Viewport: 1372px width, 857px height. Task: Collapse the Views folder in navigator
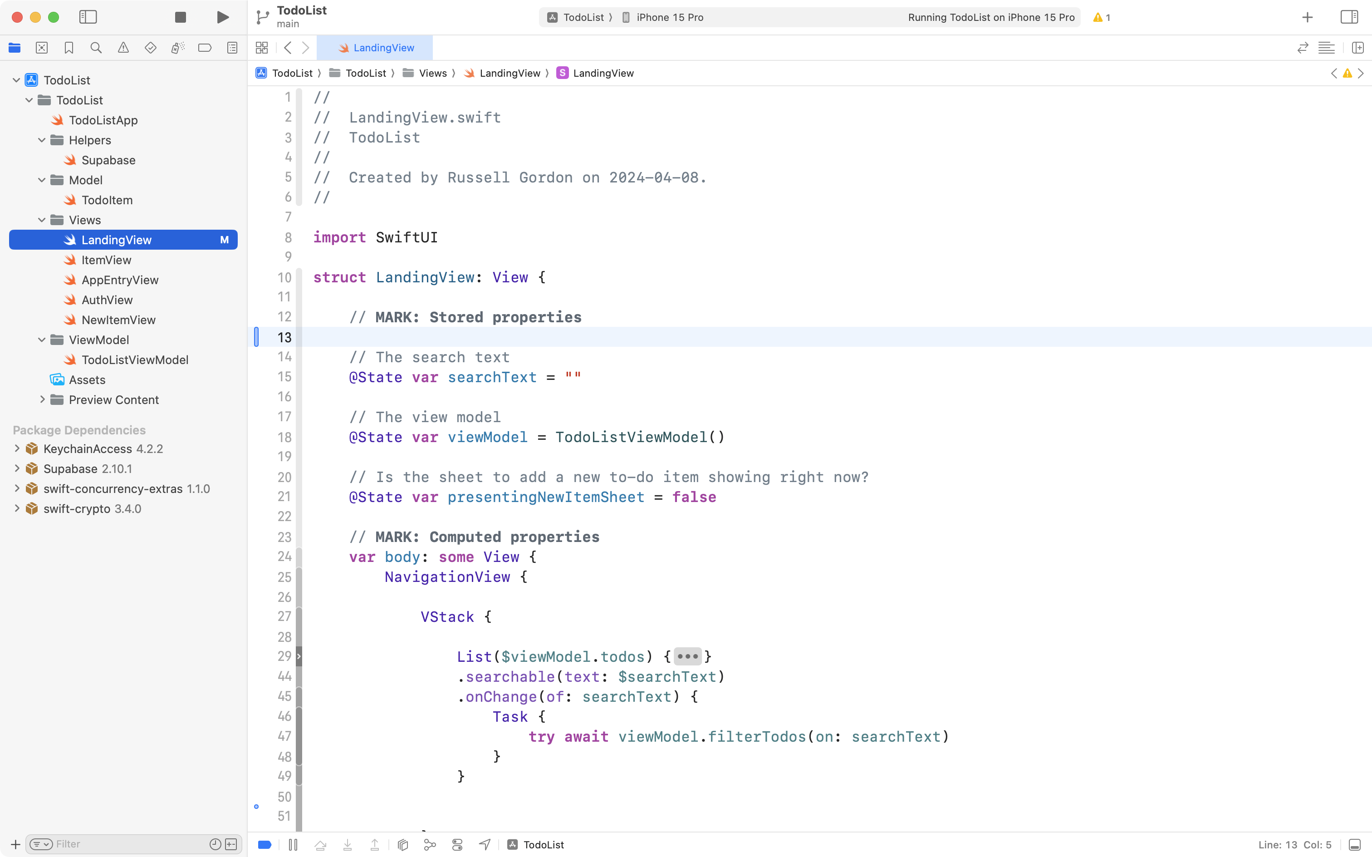[x=41, y=220]
